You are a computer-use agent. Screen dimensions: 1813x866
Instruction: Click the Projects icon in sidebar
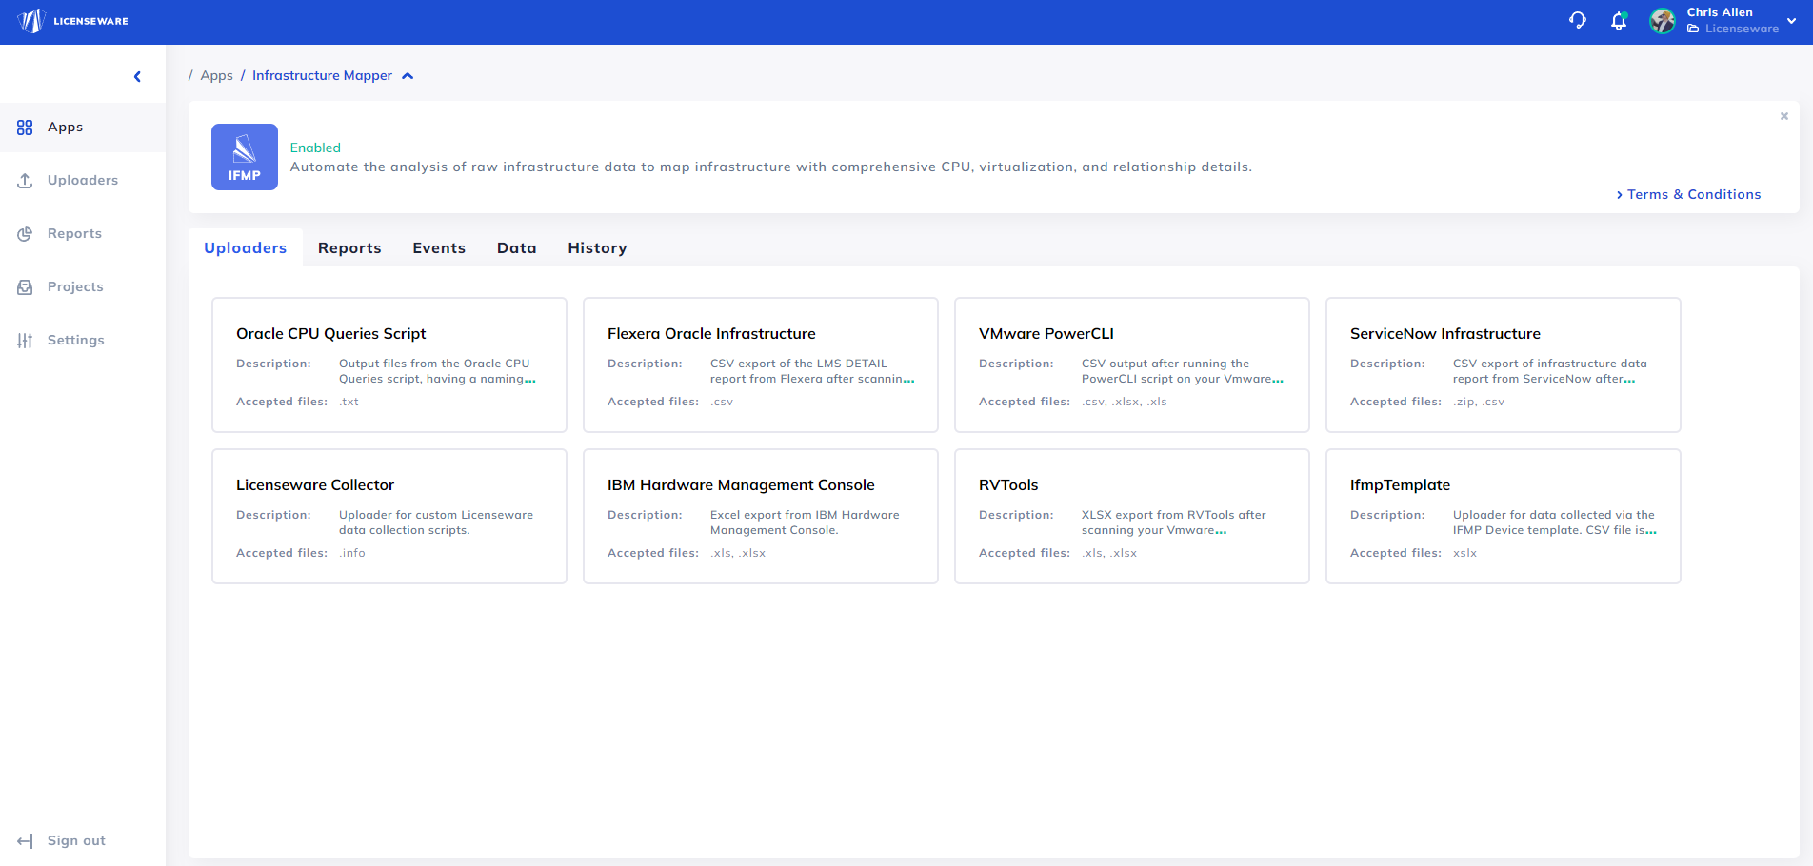point(25,287)
